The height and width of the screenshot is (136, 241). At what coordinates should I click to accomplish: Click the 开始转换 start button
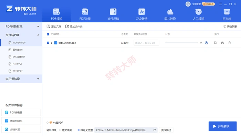(222, 126)
